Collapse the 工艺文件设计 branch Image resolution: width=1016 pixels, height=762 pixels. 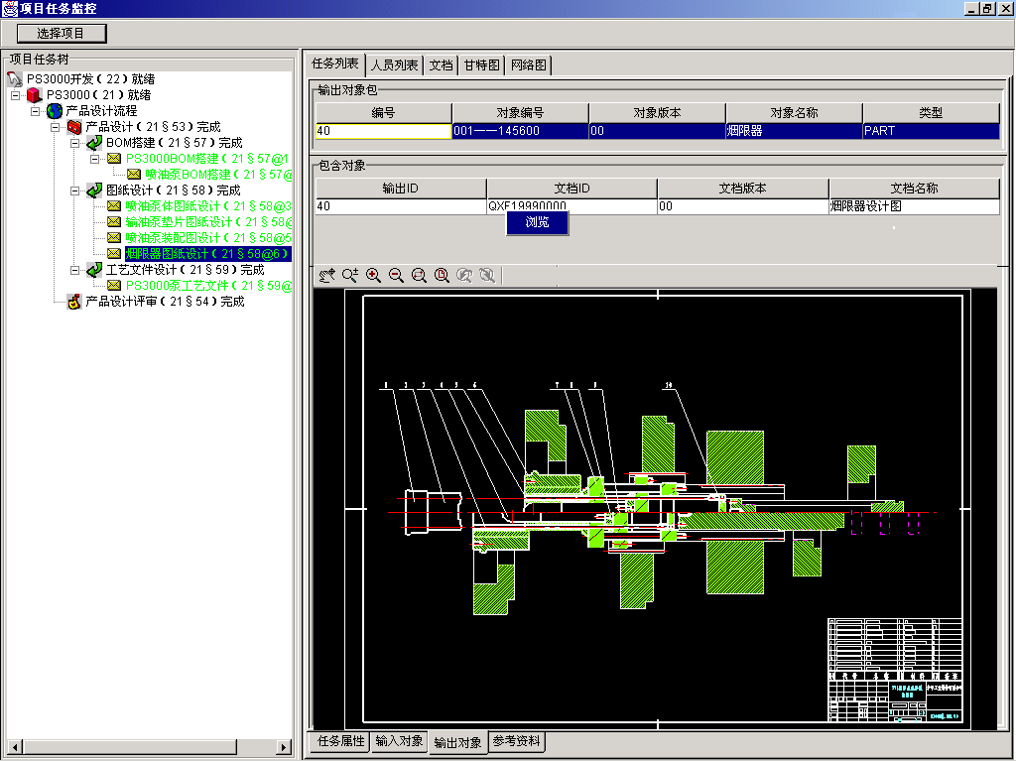pos(75,270)
